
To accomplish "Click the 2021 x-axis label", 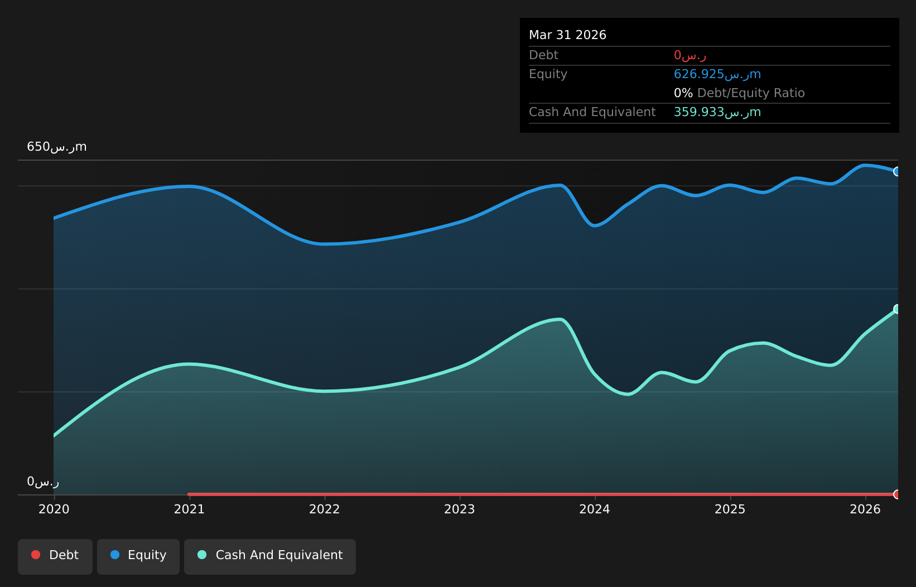I will tap(189, 509).
